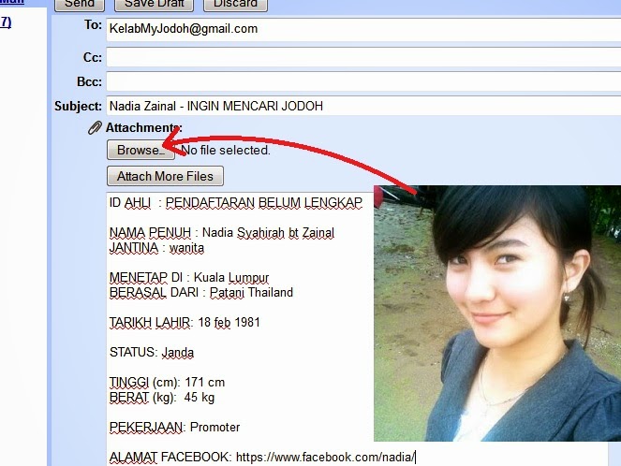Click the Save Draft button
The height and width of the screenshot is (466, 621).
click(x=154, y=4)
